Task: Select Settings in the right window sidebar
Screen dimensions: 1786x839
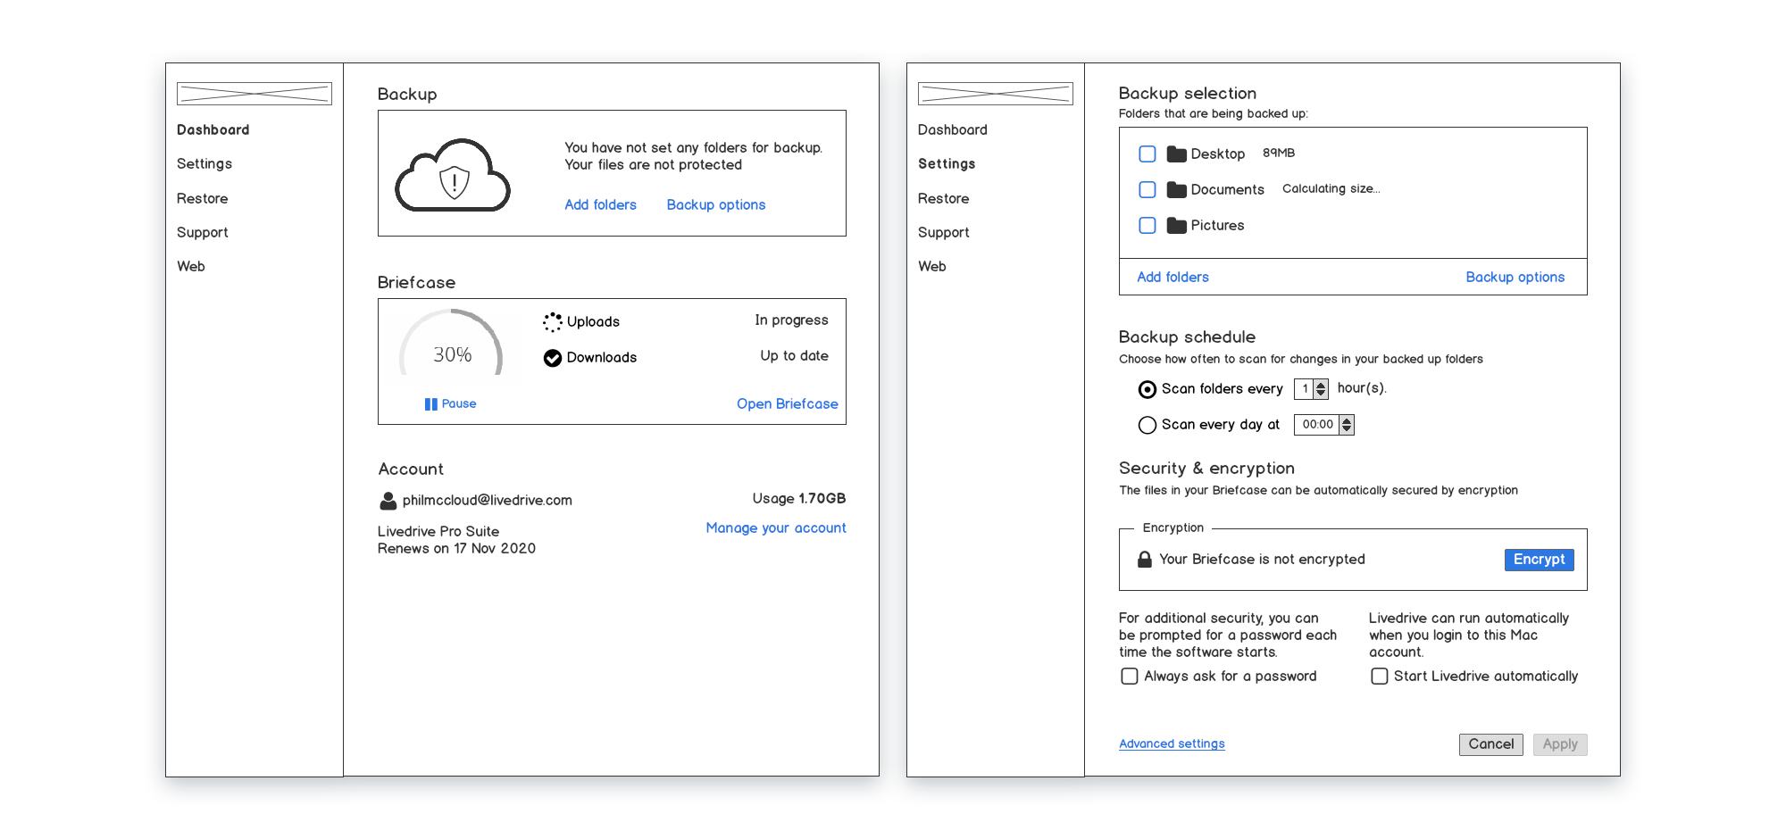Action: pos(947,164)
